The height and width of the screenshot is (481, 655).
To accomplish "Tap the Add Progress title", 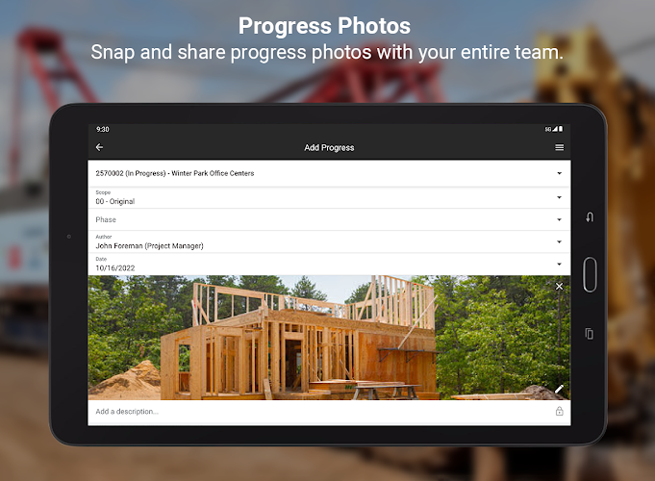I will point(329,147).
